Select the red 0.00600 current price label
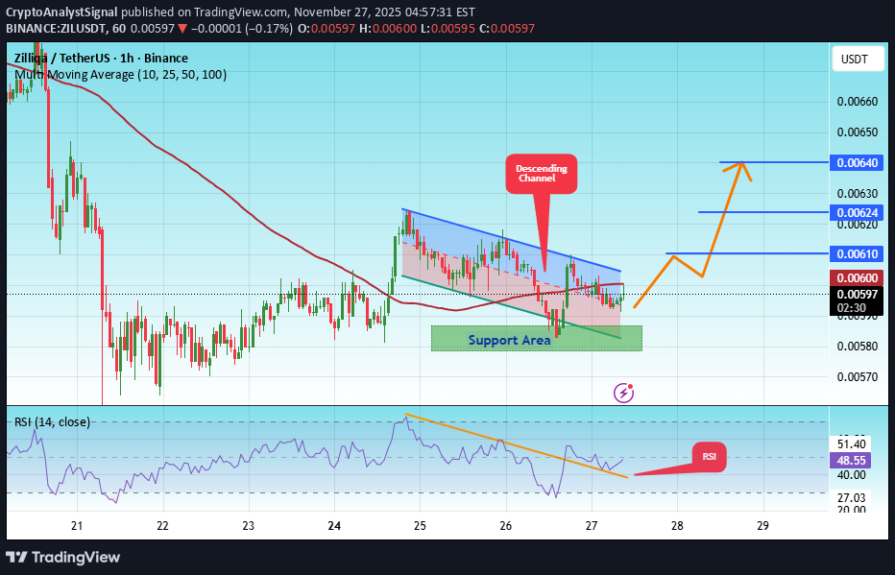This screenshot has width=895, height=575. [x=856, y=278]
